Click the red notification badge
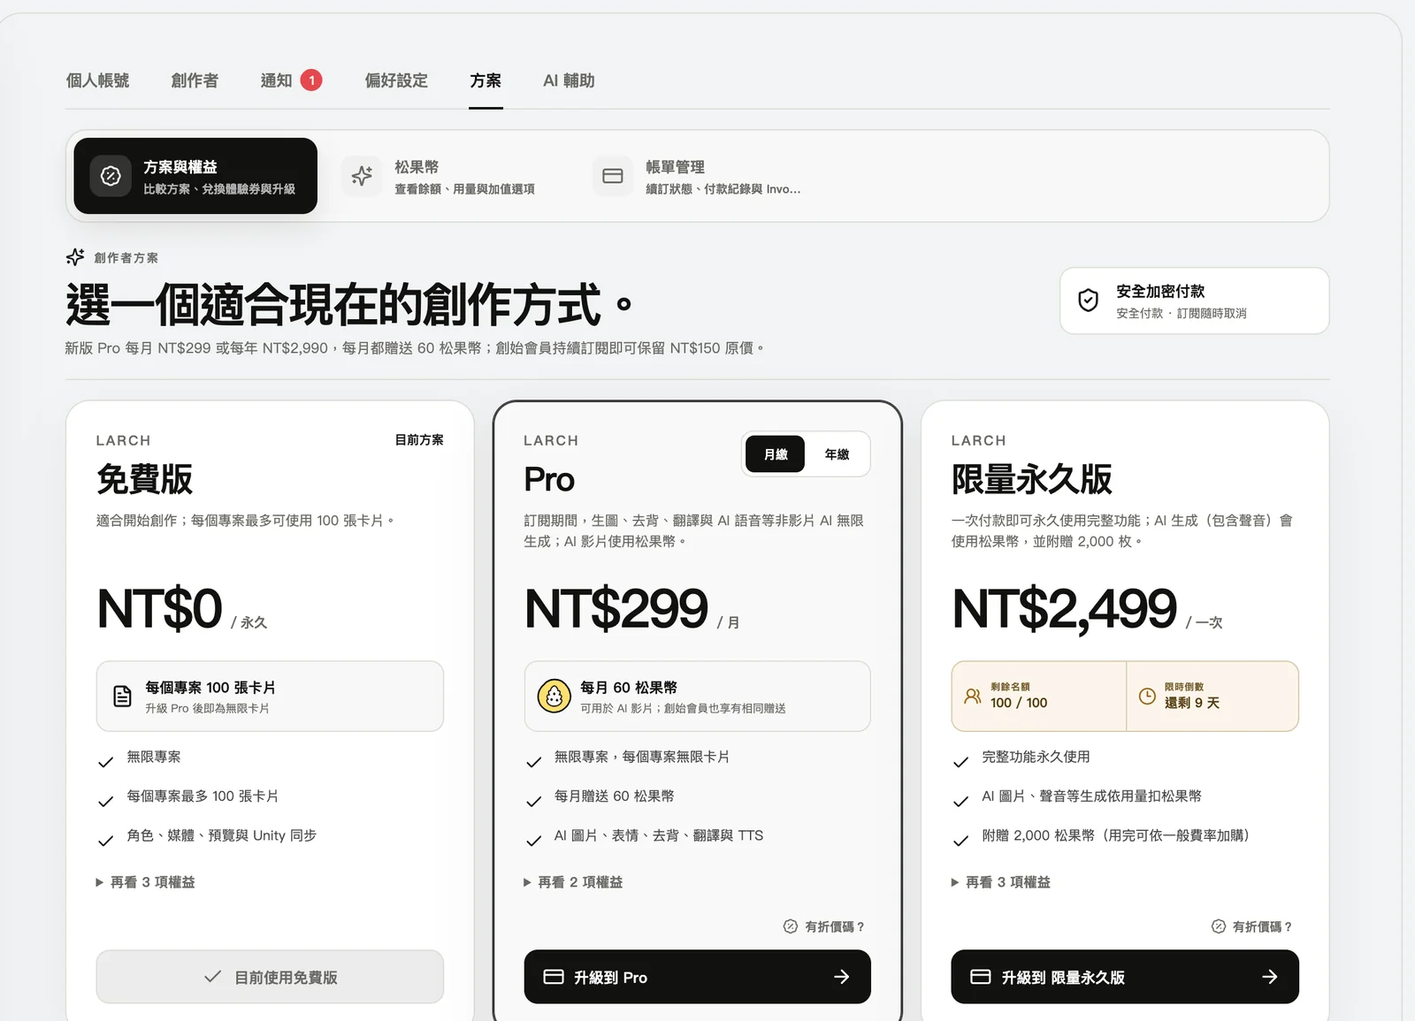This screenshot has height=1021, width=1415. [x=311, y=80]
